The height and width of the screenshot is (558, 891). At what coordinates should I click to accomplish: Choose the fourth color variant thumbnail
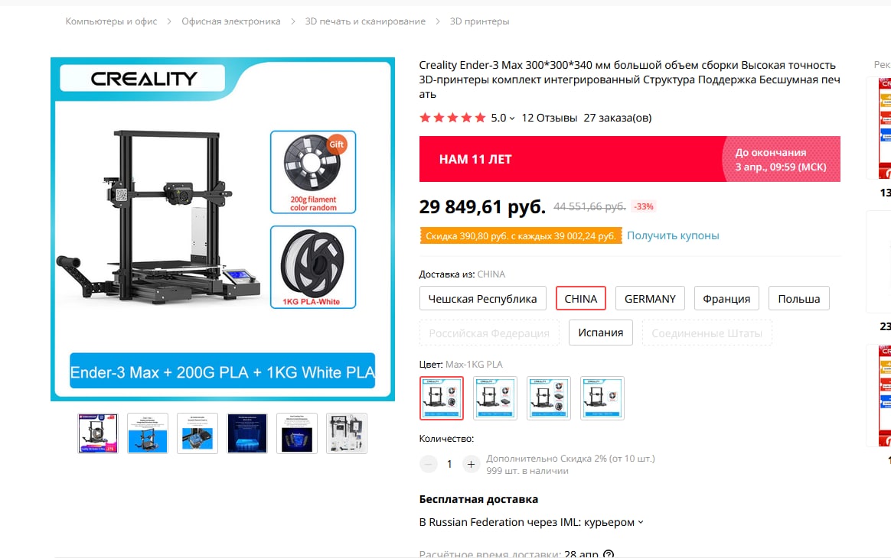point(602,398)
